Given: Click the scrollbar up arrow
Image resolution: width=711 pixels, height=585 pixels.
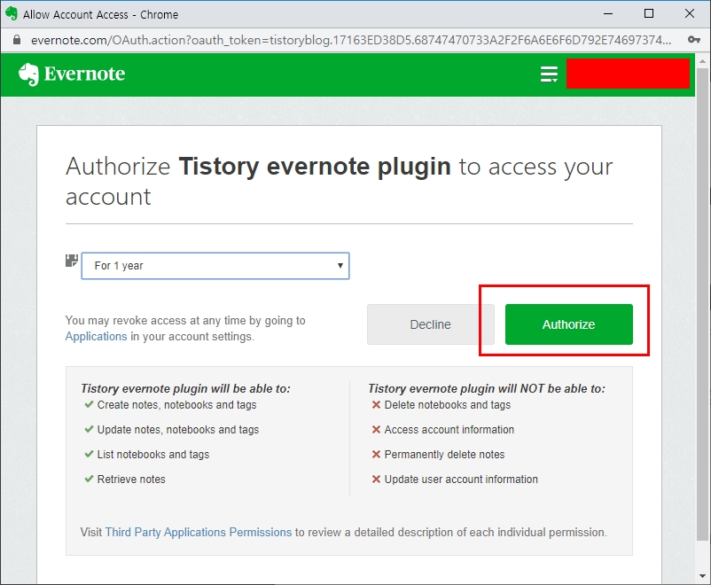Looking at the screenshot, I should tap(702, 61).
